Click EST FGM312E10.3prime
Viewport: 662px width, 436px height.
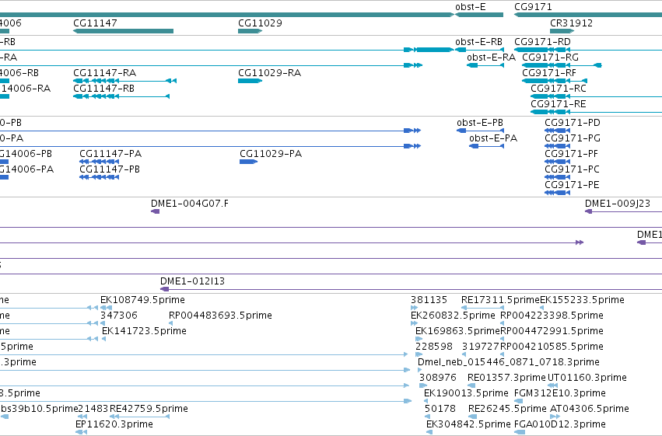pyautogui.click(x=560, y=393)
